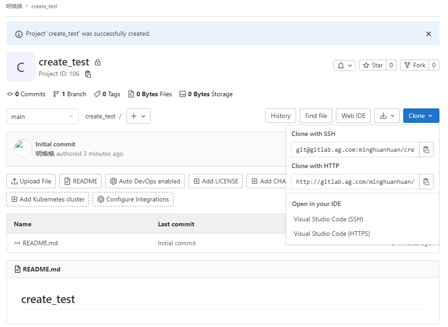Copy the HTTP clone URL
This screenshot has height=327, width=448.
(x=426, y=182)
